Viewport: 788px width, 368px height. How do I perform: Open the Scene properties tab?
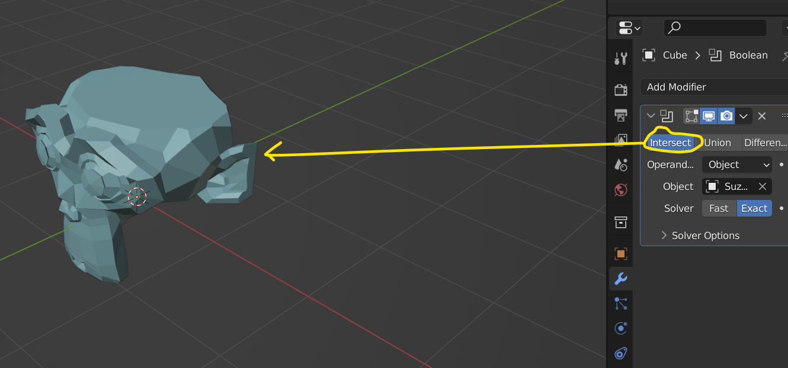[620, 164]
